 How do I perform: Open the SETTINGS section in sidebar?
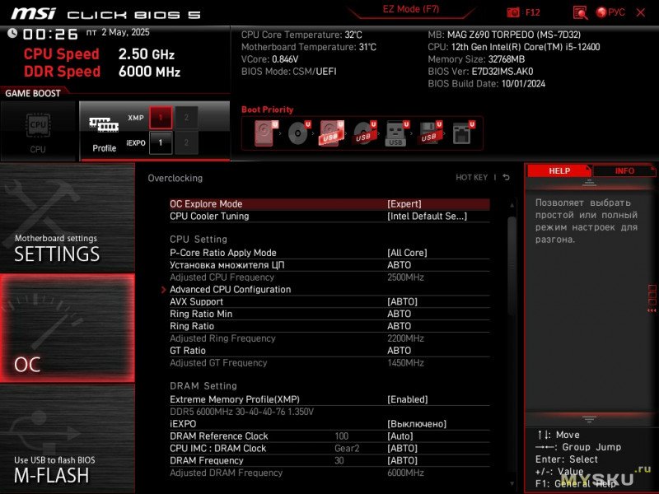click(x=68, y=217)
